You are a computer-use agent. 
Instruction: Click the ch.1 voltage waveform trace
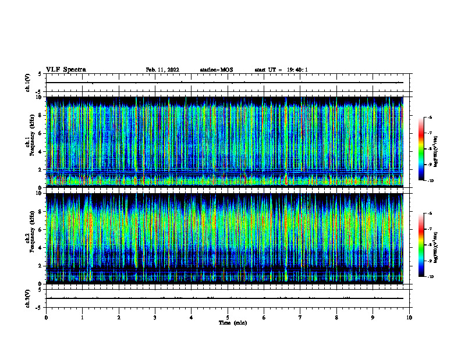[225, 83]
